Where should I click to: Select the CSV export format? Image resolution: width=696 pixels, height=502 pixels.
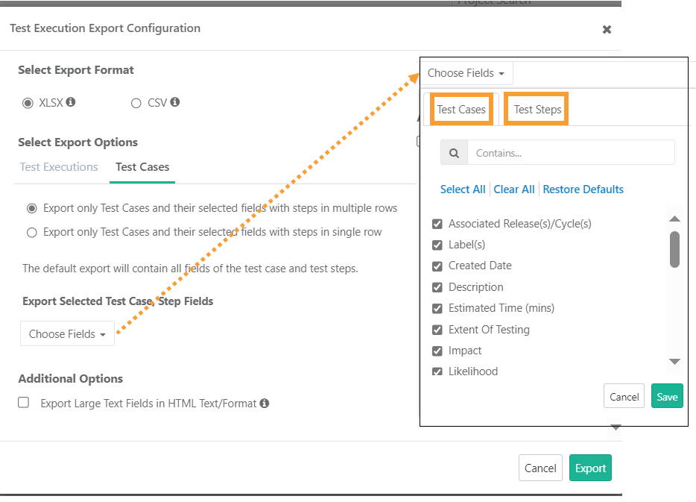click(136, 103)
